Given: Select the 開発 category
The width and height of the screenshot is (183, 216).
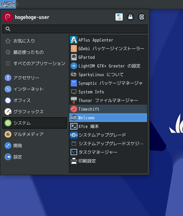Looking at the screenshot, I should 35,146.
